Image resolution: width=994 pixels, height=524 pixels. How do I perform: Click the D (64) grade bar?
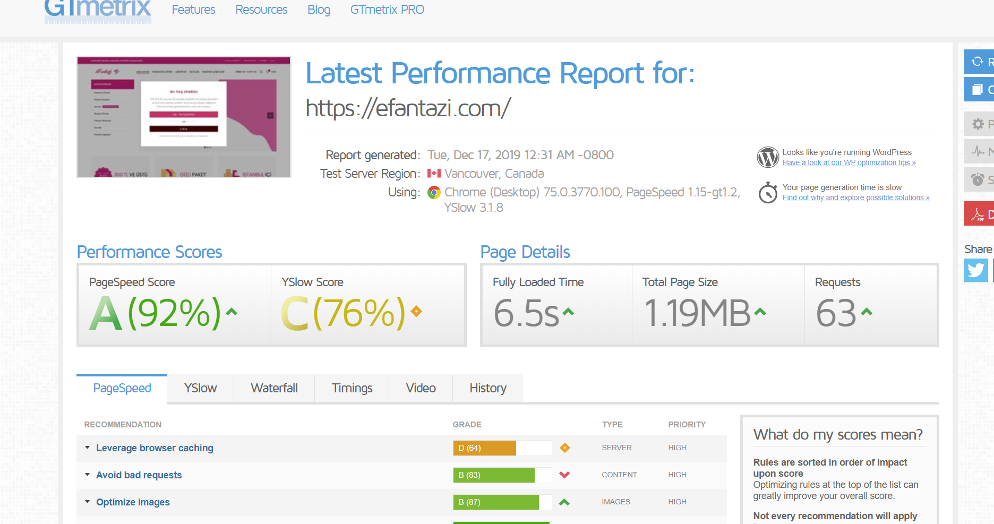point(502,448)
